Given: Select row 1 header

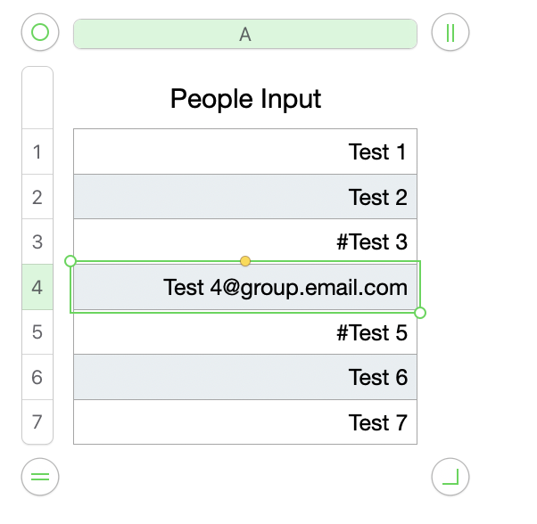Looking at the screenshot, I should pos(37,151).
